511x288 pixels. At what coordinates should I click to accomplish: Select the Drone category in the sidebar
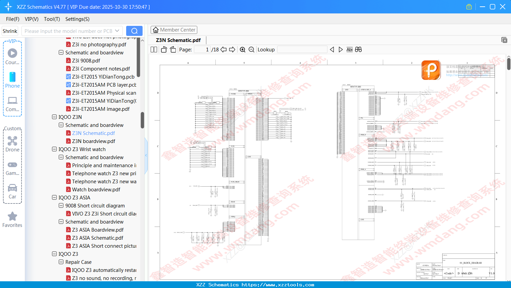pyautogui.click(x=12, y=144)
